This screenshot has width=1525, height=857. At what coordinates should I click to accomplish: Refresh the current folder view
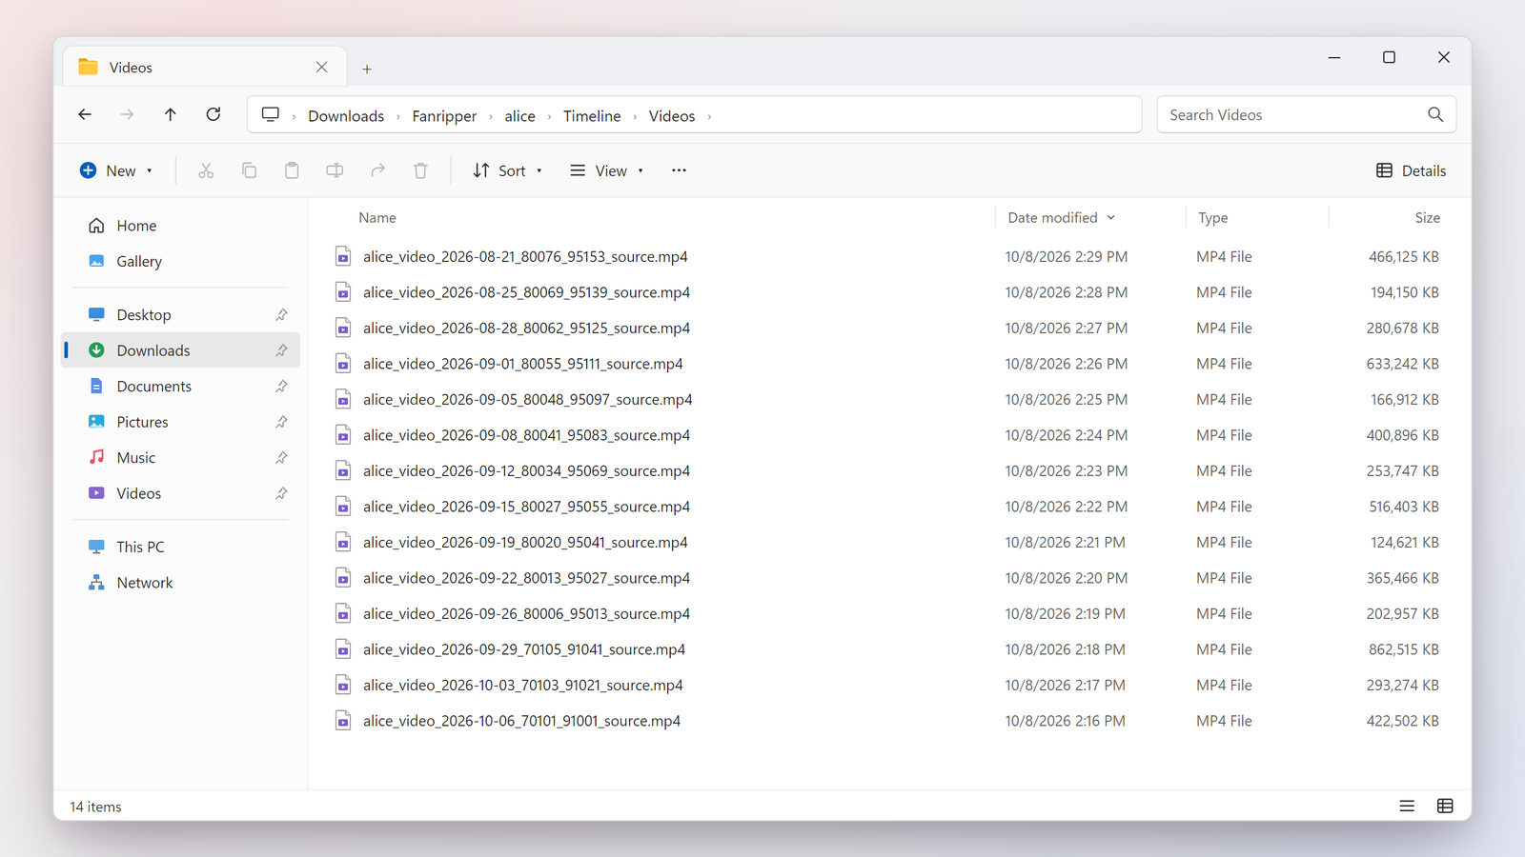tap(213, 114)
